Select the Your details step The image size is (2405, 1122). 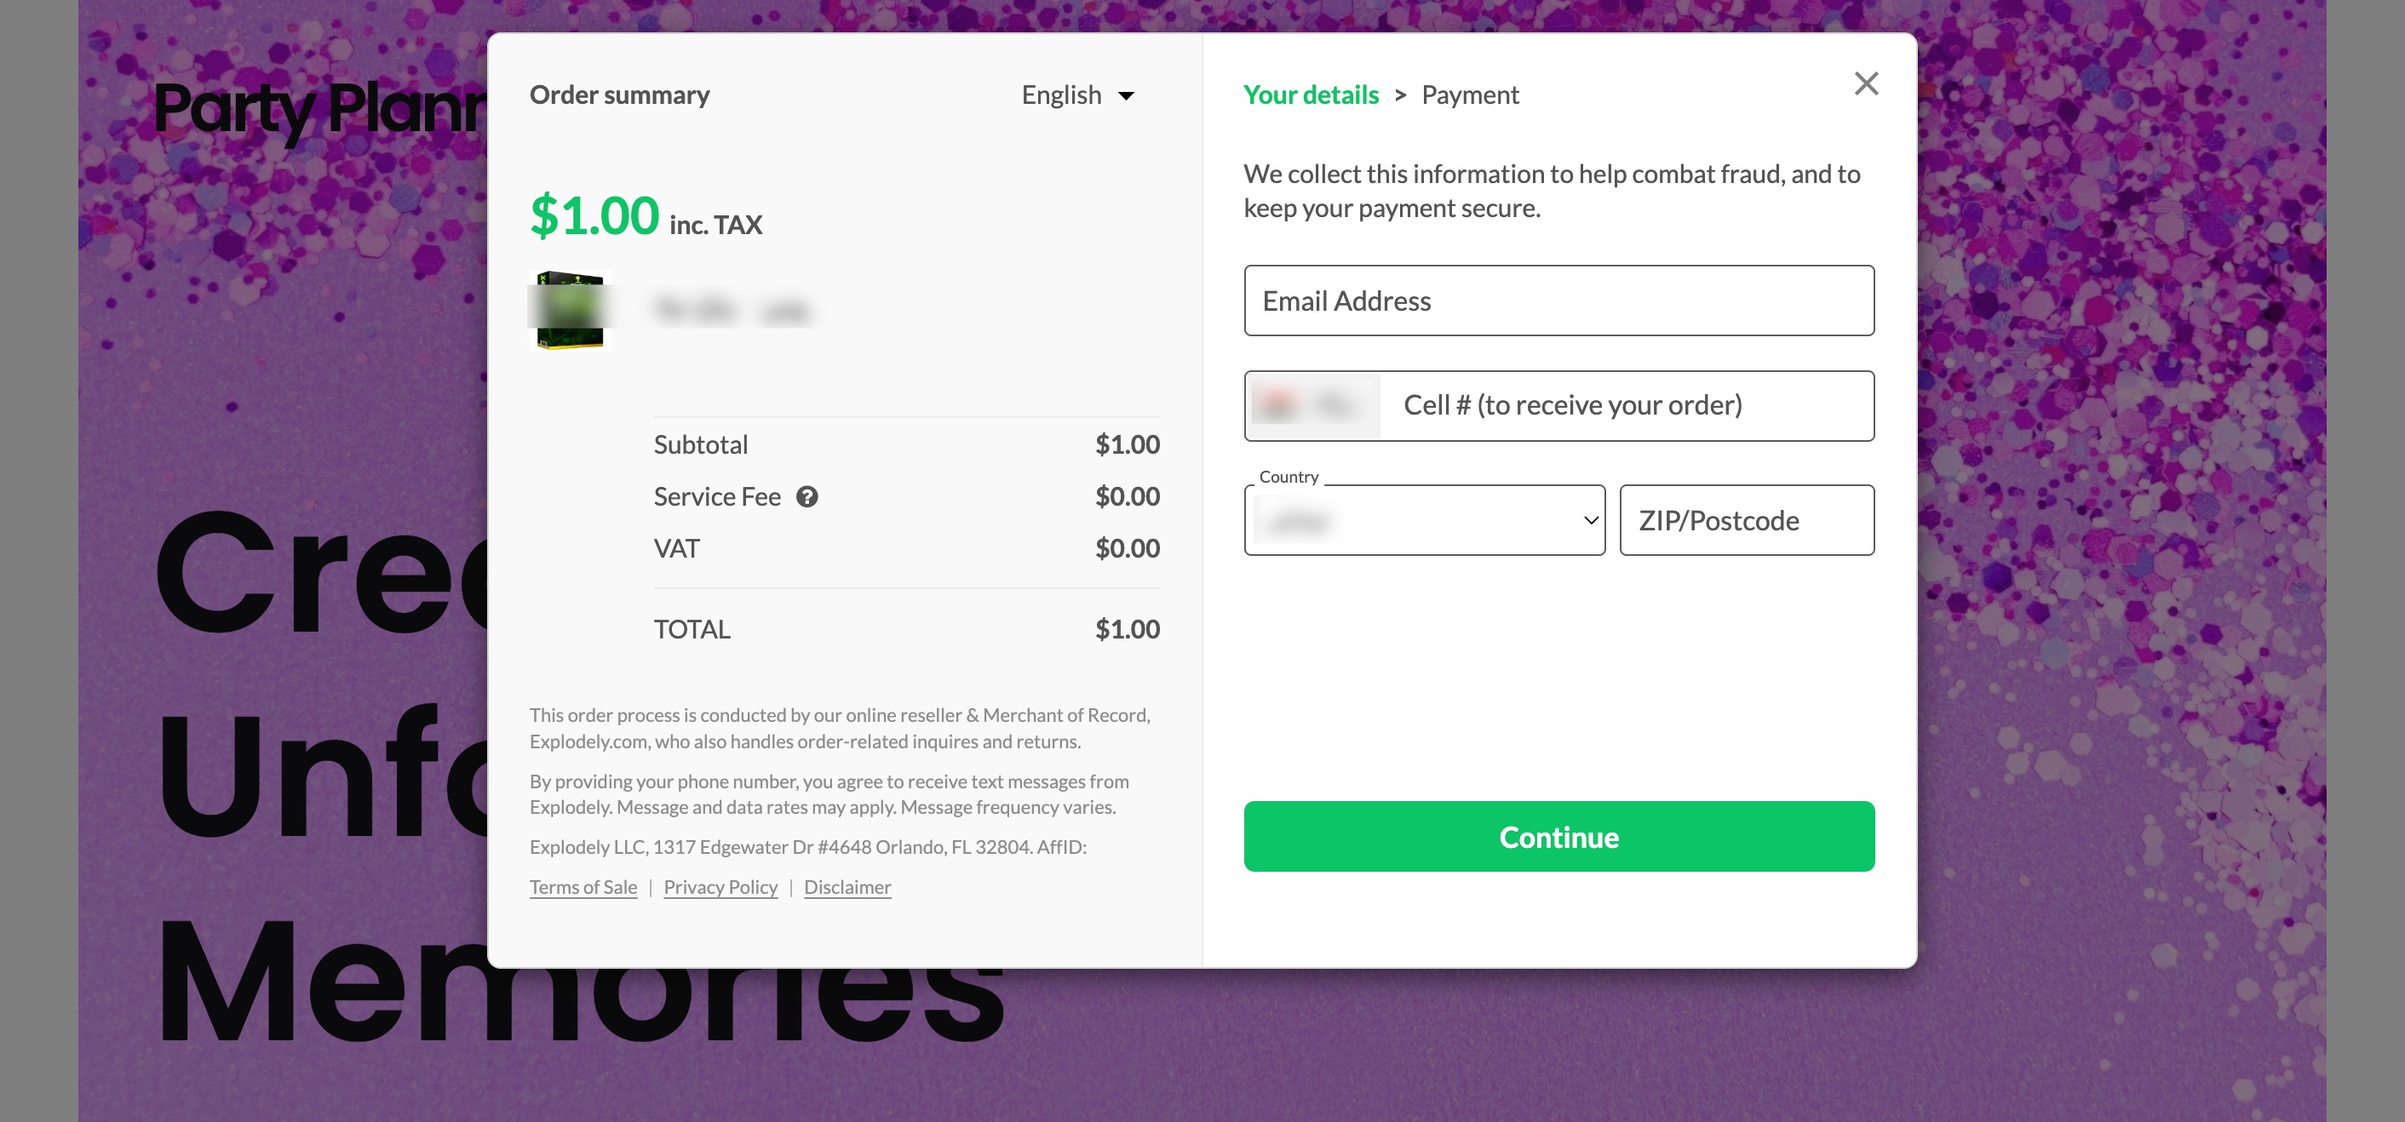(x=1310, y=95)
